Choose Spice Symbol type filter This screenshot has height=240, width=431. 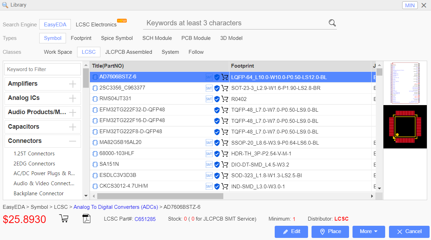tap(117, 38)
